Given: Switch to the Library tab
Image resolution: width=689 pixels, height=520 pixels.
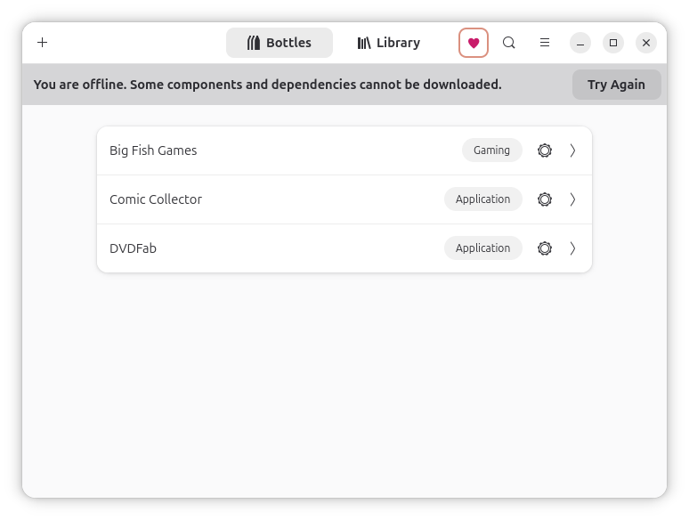Looking at the screenshot, I should [x=389, y=43].
